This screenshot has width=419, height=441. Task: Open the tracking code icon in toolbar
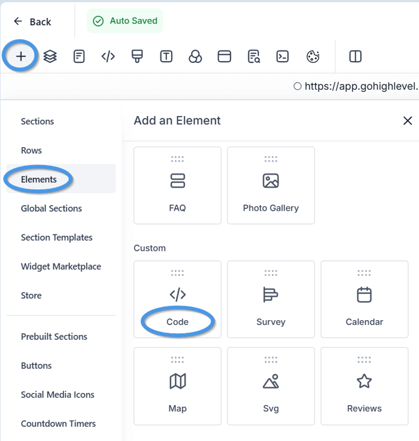click(108, 56)
